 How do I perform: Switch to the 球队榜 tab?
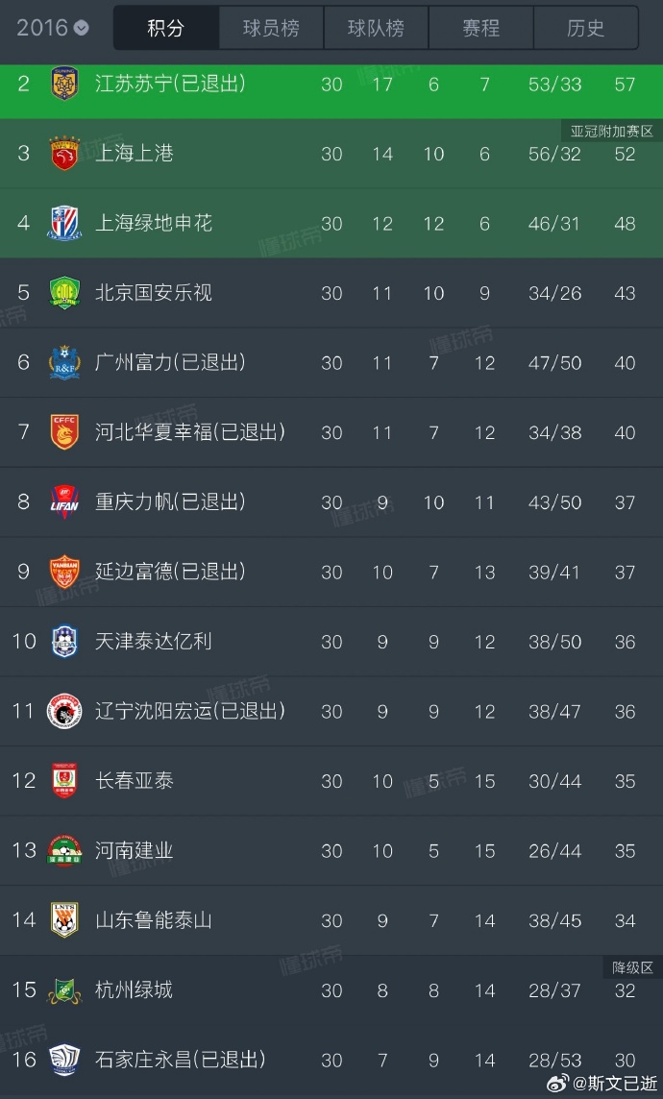[376, 28]
